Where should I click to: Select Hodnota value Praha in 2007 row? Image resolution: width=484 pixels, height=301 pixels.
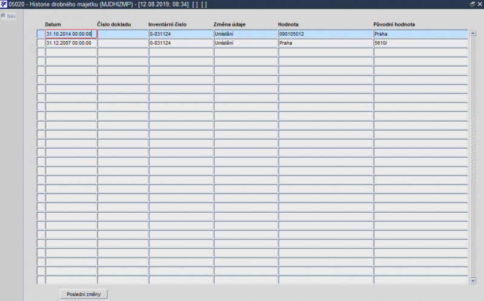coord(325,43)
